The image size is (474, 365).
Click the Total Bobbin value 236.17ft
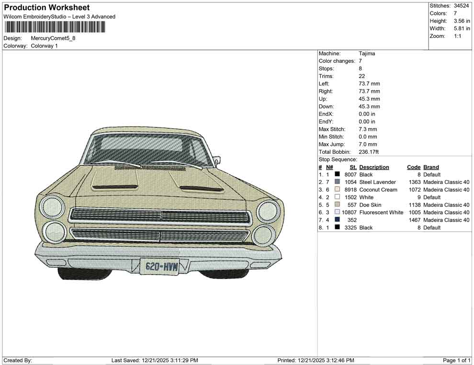point(369,151)
